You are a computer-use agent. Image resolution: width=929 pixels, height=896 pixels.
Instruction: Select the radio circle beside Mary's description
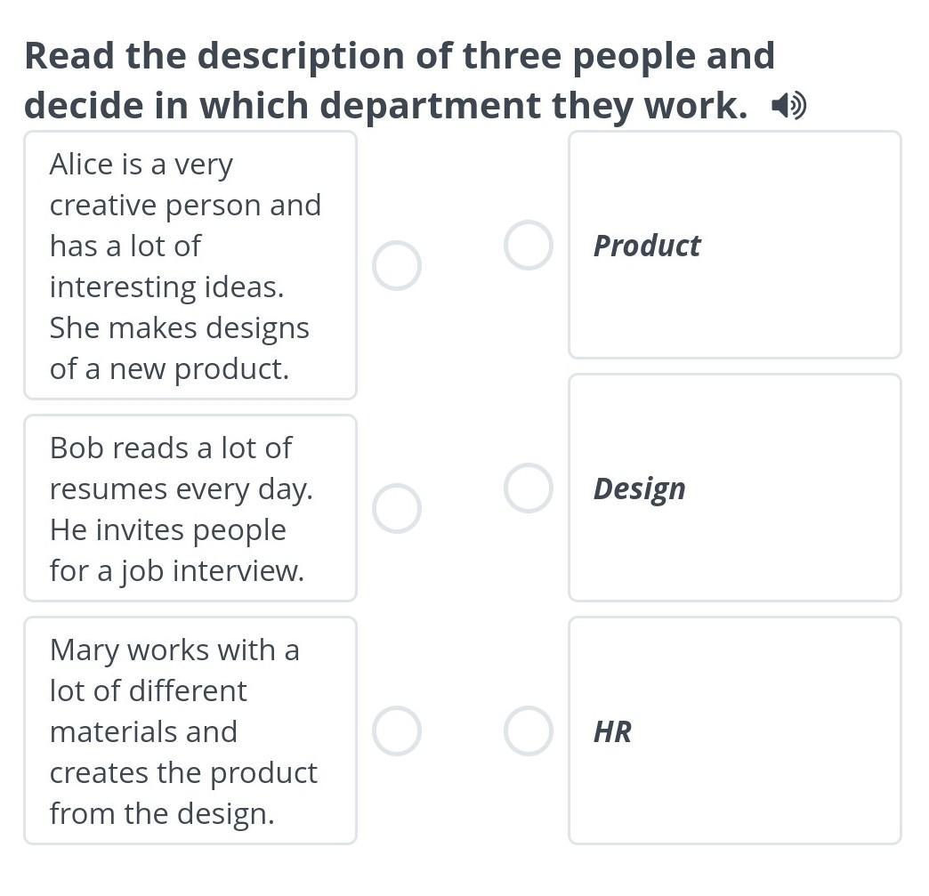396,731
